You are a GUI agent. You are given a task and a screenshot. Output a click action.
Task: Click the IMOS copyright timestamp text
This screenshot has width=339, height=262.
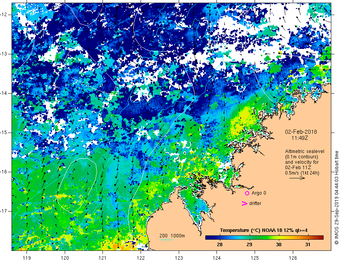point(336,198)
